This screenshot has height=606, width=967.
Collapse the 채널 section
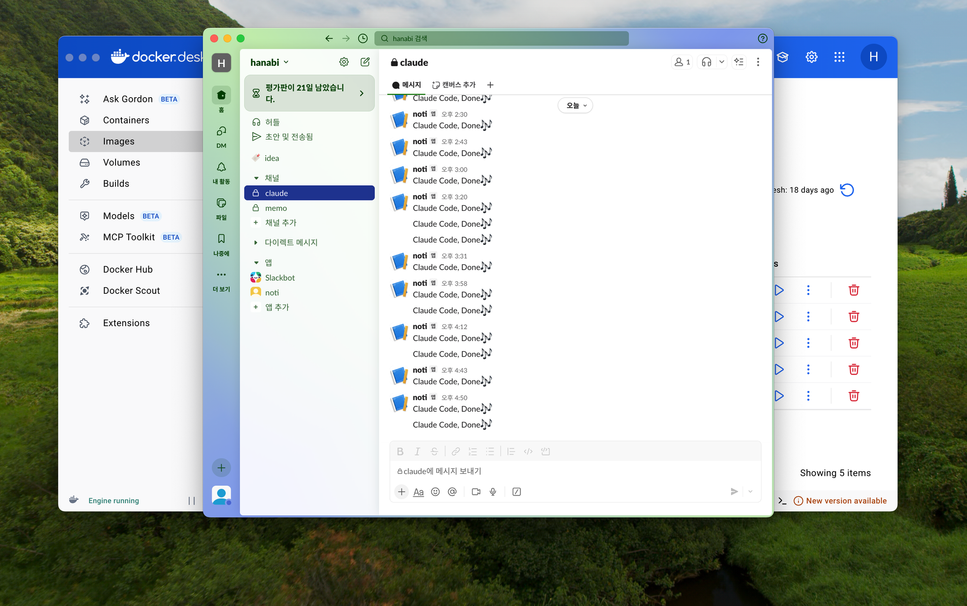tap(256, 178)
